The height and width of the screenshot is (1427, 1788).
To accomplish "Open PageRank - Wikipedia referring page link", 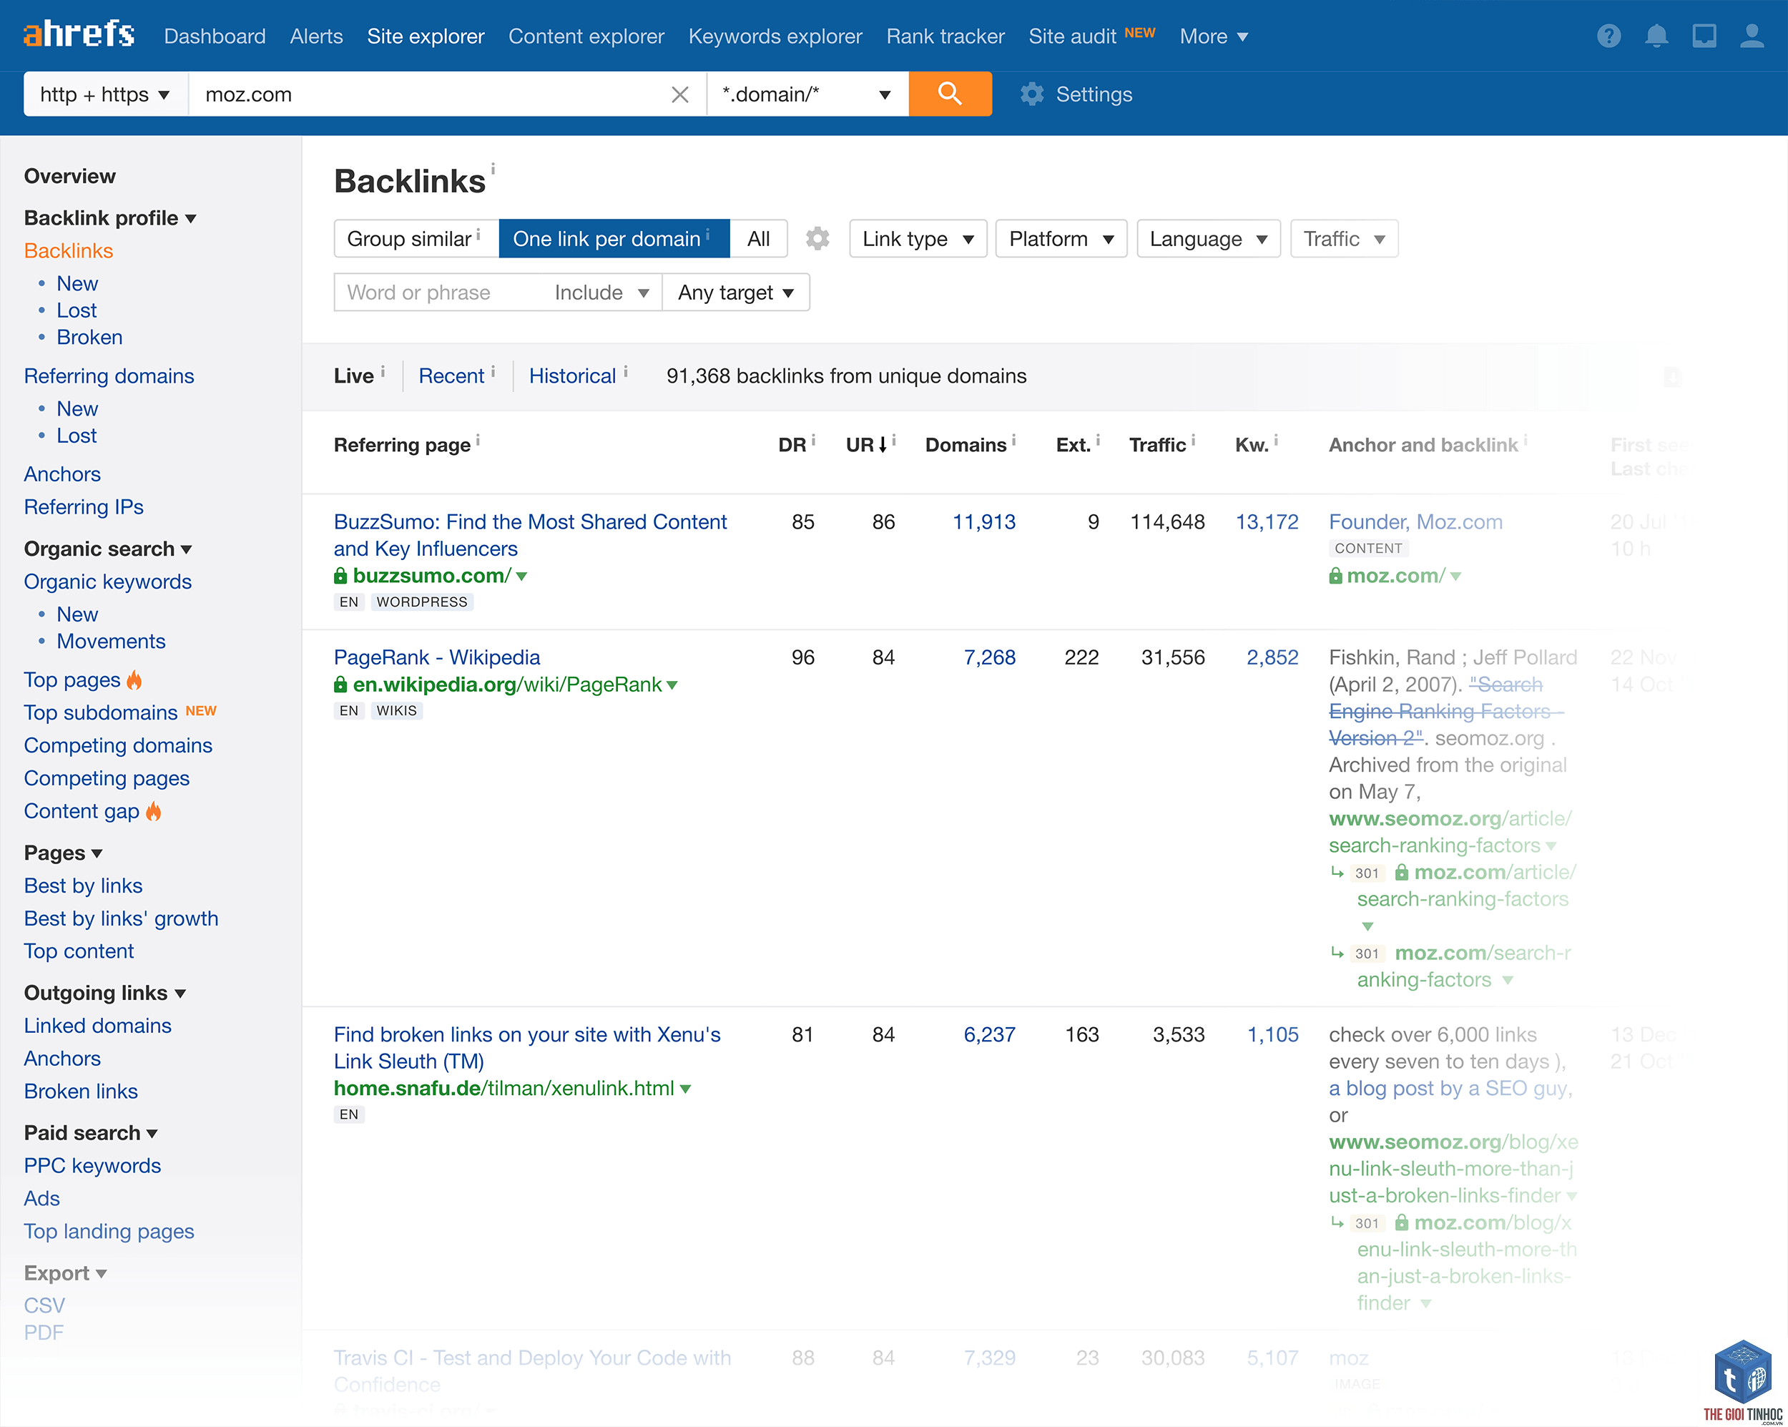I will (436, 657).
